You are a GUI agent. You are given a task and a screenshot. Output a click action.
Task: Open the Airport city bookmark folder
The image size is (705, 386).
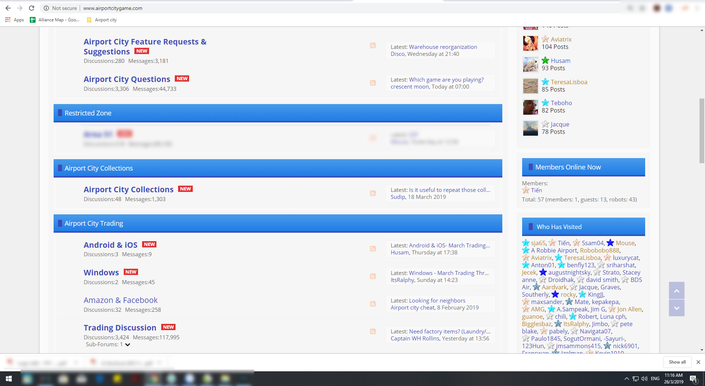pos(102,20)
